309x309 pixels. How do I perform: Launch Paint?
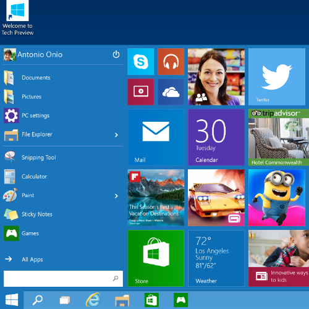point(57,195)
